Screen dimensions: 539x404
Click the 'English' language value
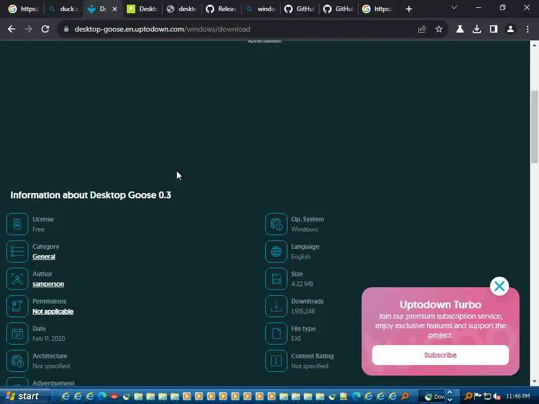(x=301, y=257)
